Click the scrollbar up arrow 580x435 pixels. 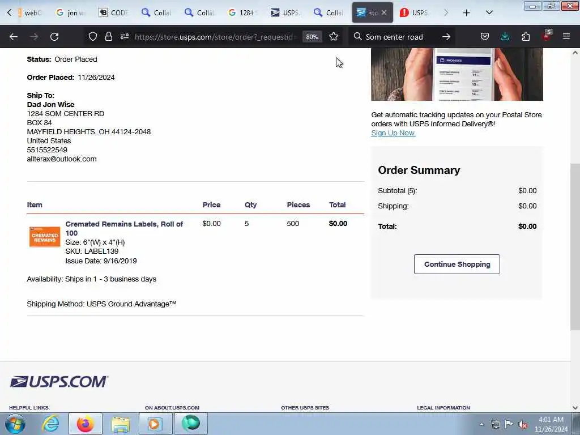tap(575, 53)
